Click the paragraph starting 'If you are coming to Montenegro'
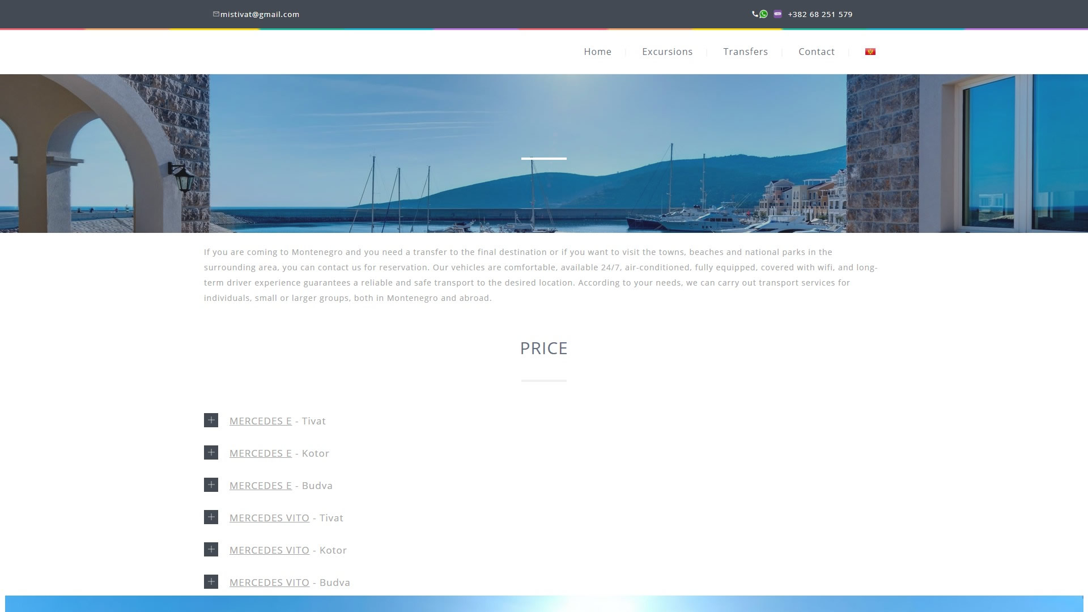Image resolution: width=1088 pixels, height=612 pixels. tap(541, 275)
